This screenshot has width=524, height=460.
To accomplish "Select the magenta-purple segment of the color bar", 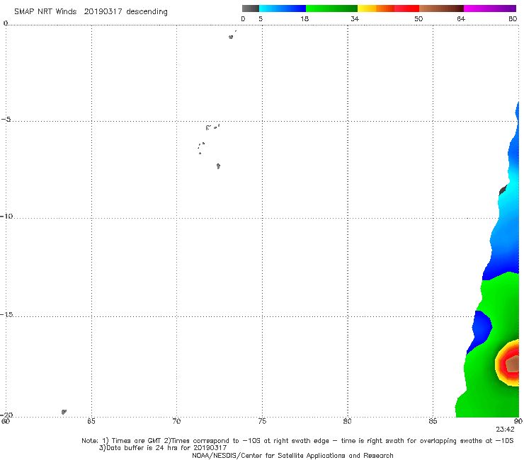I will click(x=490, y=8).
